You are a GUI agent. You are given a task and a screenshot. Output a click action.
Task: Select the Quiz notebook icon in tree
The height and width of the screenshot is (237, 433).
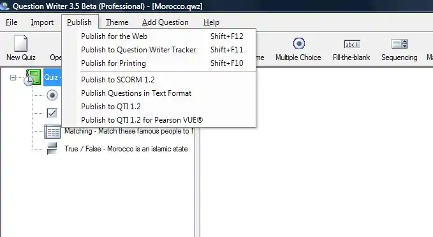click(33, 77)
